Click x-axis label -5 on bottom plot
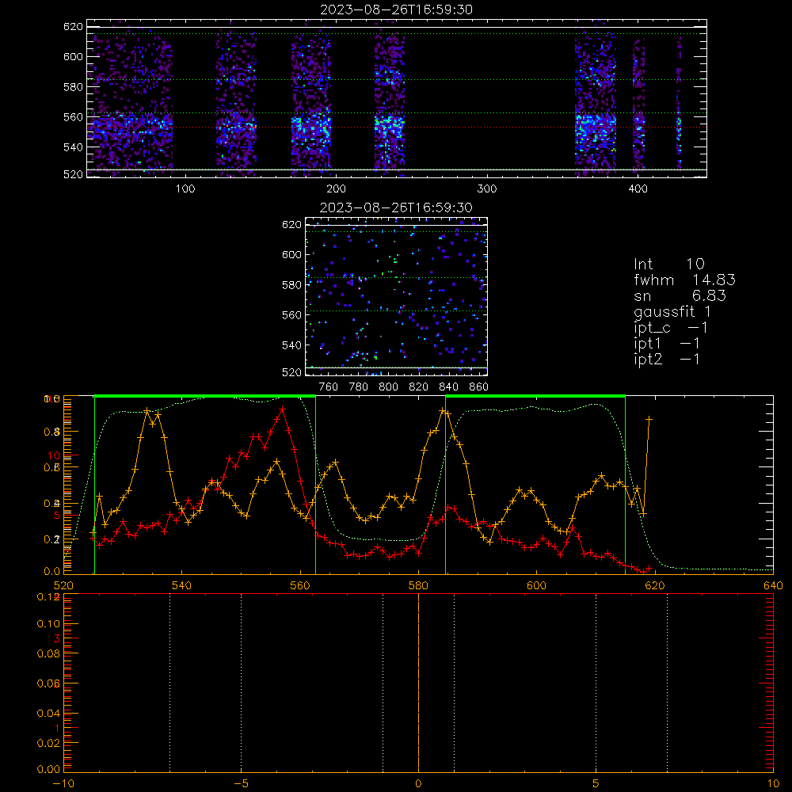 point(242,784)
